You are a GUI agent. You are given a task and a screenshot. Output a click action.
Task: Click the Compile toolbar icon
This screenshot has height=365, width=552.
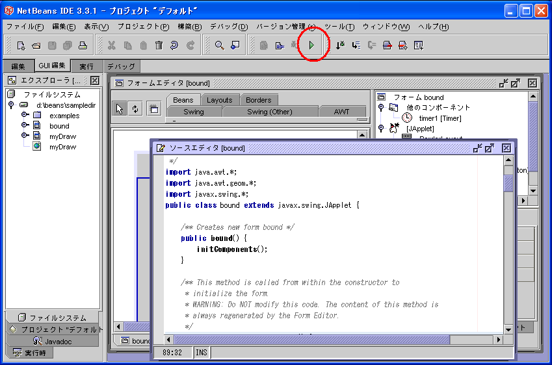[264, 45]
